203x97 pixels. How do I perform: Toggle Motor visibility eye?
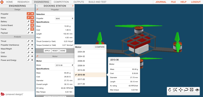click(x=32, y=18)
